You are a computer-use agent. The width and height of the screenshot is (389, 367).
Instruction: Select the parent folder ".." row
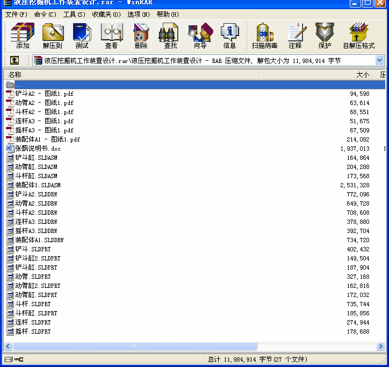coord(195,84)
